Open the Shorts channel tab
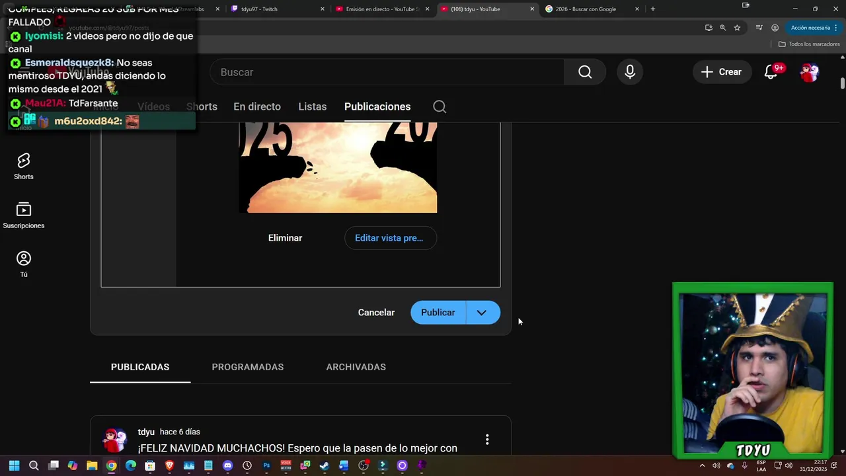846x476 pixels. coord(202,106)
